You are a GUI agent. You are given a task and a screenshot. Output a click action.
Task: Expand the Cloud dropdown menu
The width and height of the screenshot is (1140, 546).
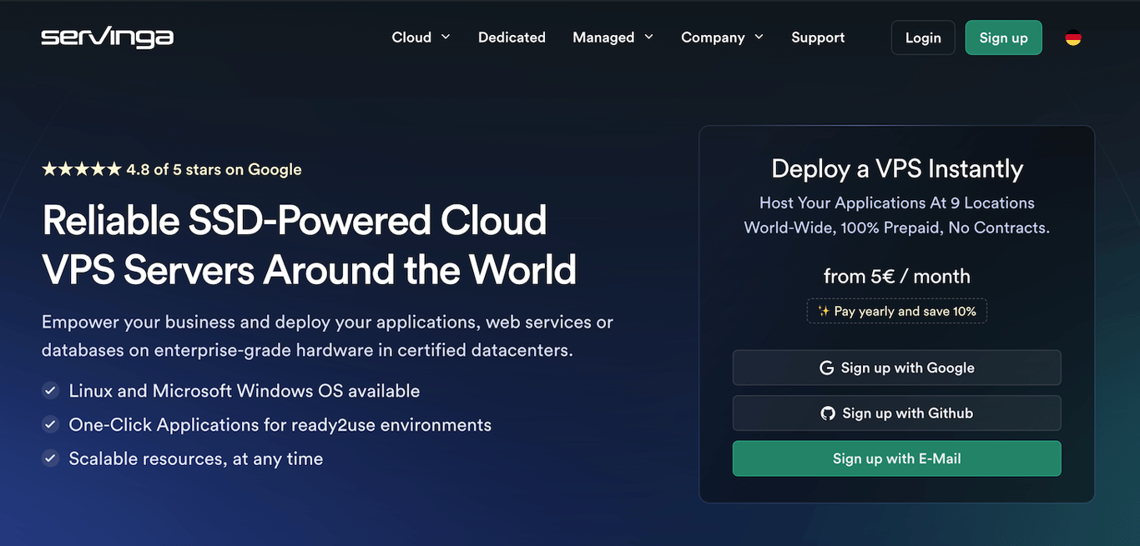pos(421,37)
